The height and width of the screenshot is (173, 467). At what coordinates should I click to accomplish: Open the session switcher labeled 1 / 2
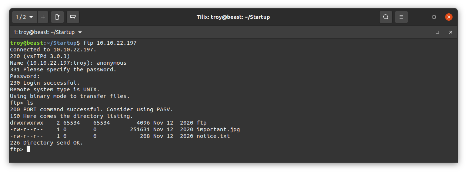25,17
